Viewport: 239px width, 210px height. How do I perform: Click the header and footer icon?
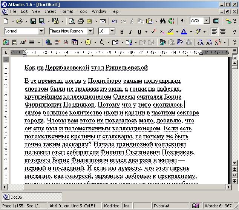[x=14, y=42]
